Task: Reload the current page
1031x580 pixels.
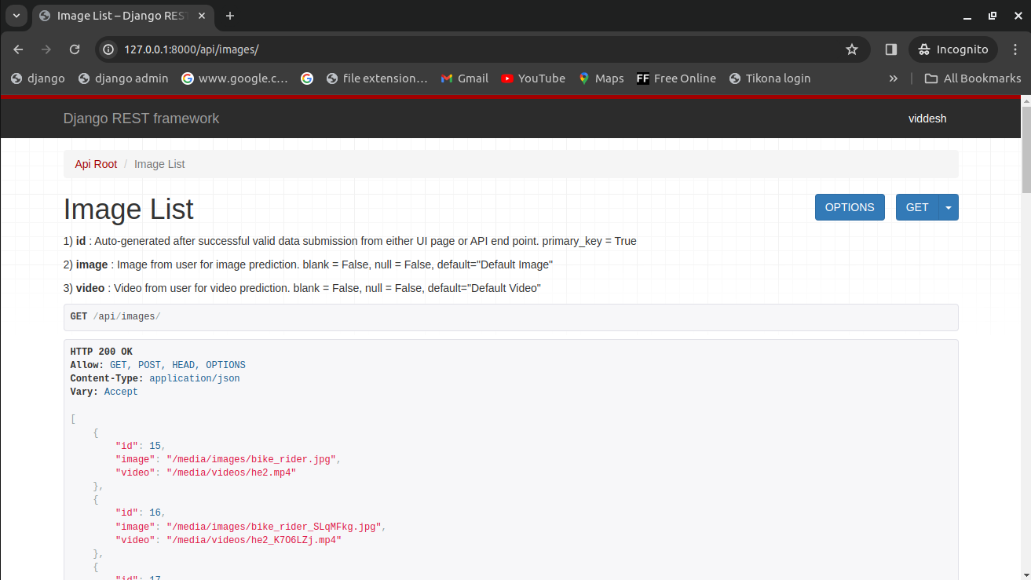Action: click(75, 49)
